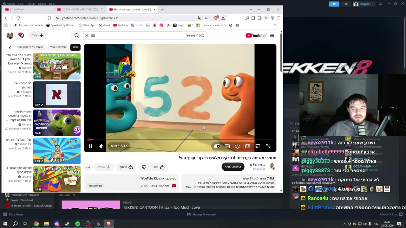The height and width of the screenshot is (228, 406).
Task: Open the Netflix bookmark icon
Action: pos(154,25)
